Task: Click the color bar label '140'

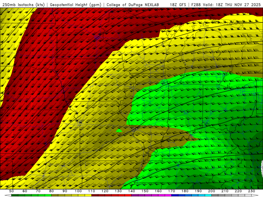Action: tap(131, 191)
